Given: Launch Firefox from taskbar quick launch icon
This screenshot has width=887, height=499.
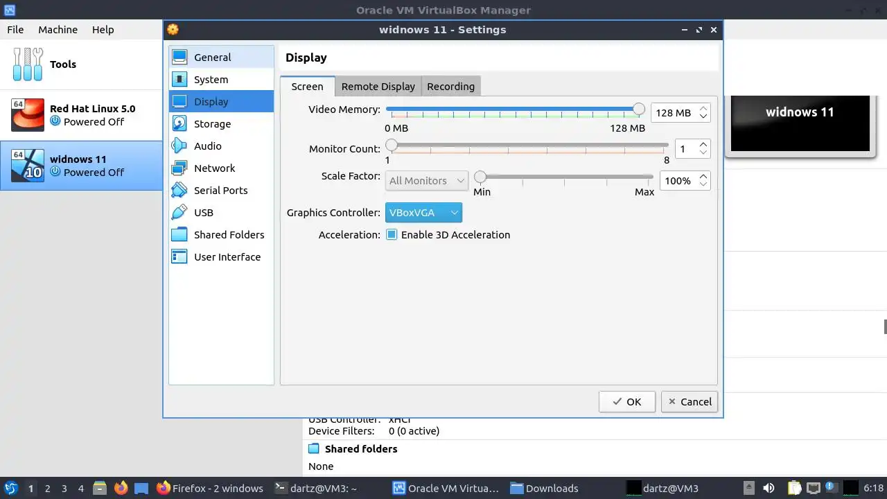Looking at the screenshot, I should (121, 489).
